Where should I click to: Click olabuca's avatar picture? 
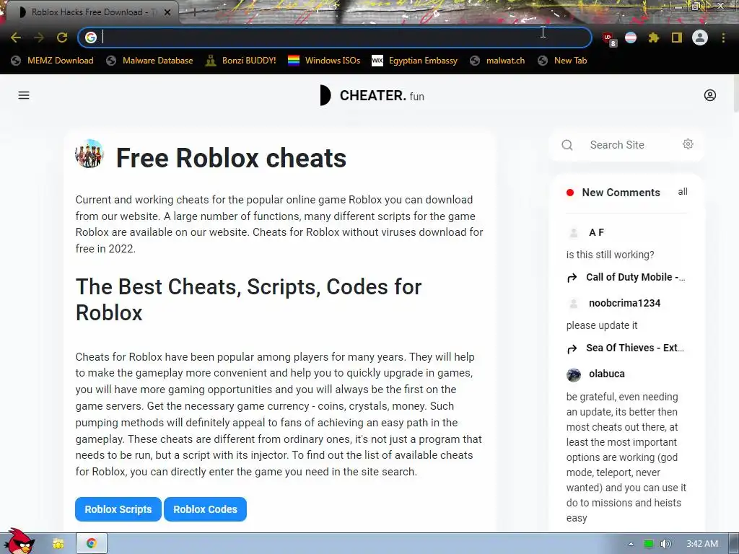574,375
